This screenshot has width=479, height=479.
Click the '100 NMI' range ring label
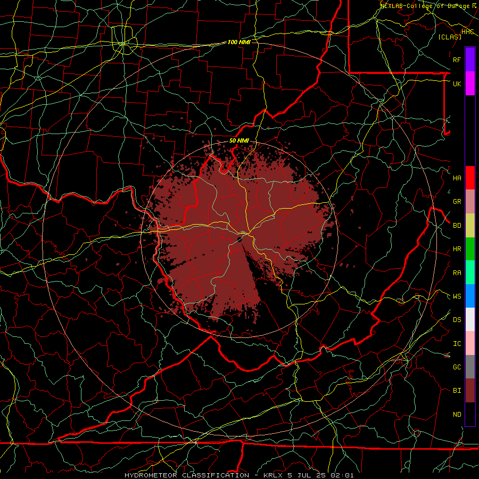tap(239, 42)
